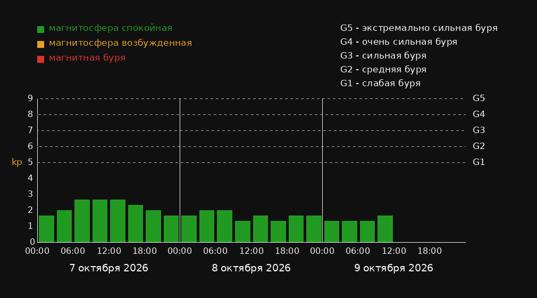Click the text 'магнитосфера спокойная'
537x298 pixels.
111,28
